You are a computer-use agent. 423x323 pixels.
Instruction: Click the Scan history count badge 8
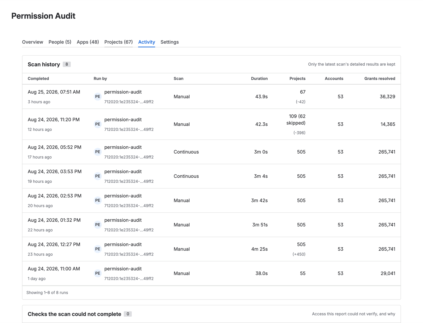pyautogui.click(x=67, y=64)
